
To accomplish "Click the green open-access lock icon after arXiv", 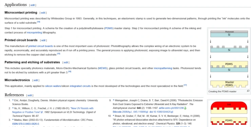I will point(185,108).
